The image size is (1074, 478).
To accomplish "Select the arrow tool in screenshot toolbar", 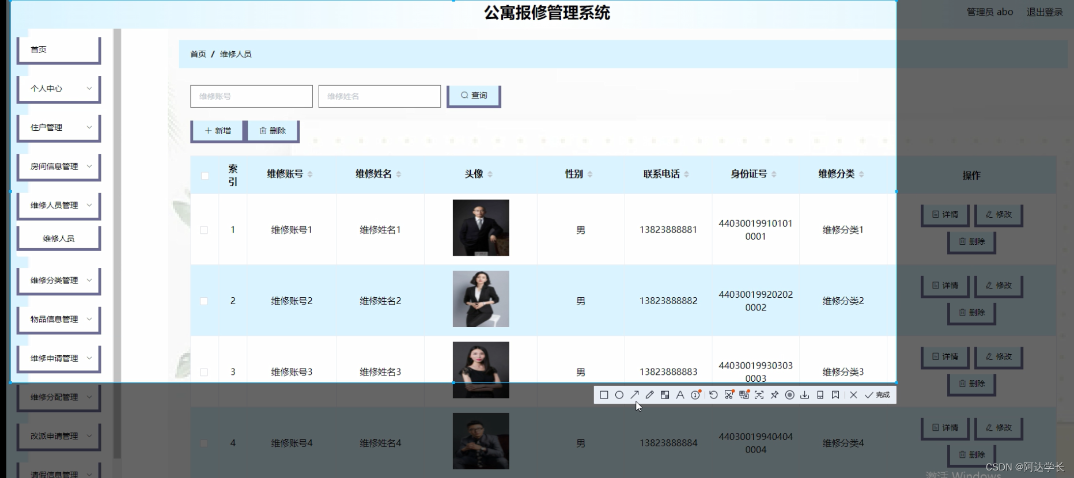I will coord(634,395).
